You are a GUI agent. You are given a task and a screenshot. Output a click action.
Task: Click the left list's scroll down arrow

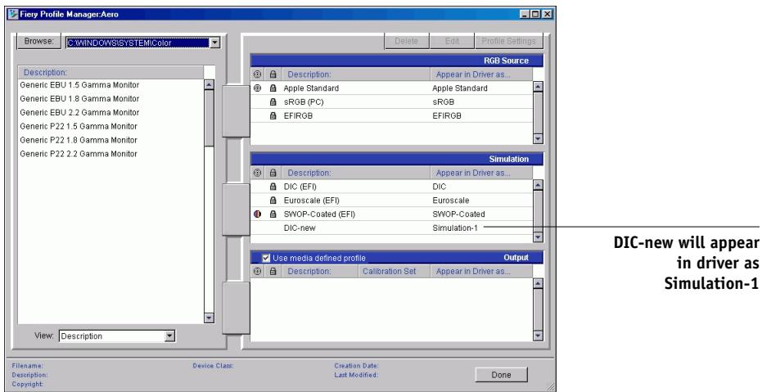click(x=209, y=318)
